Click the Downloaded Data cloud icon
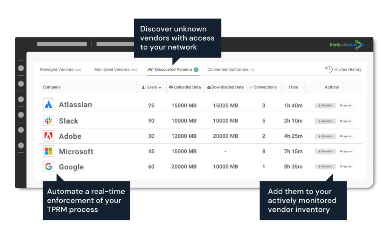The width and height of the screenshot is (387, 240). point(209,87)
